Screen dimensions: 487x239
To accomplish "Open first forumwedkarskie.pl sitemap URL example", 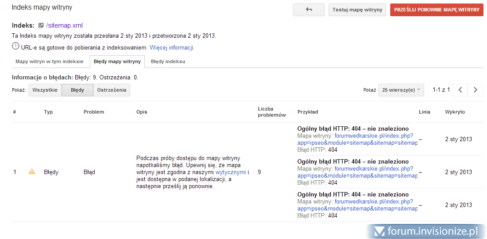I will [x=373, y=136].
